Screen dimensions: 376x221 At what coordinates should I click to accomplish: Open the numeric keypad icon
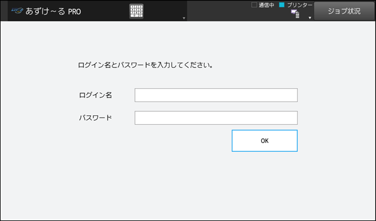pos(137,11)
